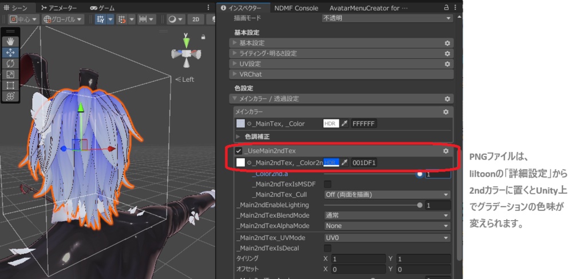Open gear menu for メインカラー / 透過設定 header
The image size is (586, 279).
click(x=448, y=99)
